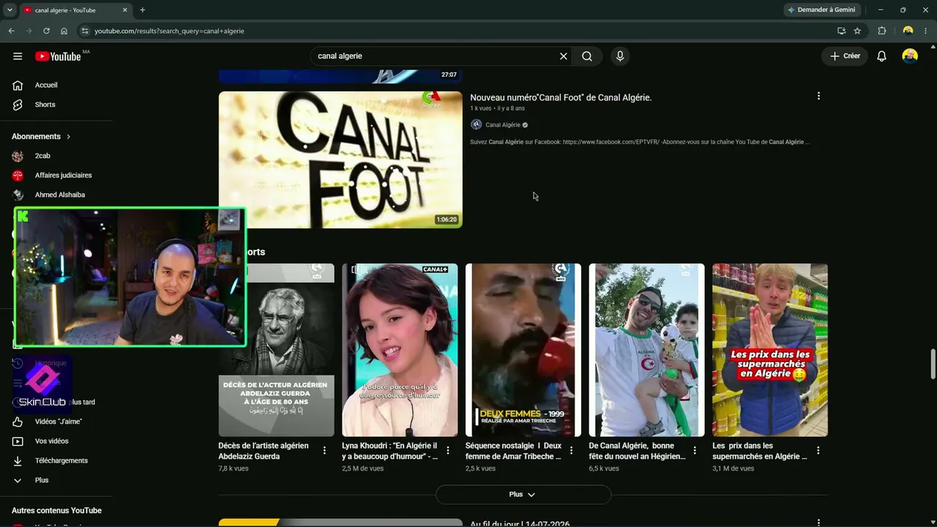Viewport: 937px width, 527px height.
Task: Open options for the supermarchés short
Action: coord(818,451)
